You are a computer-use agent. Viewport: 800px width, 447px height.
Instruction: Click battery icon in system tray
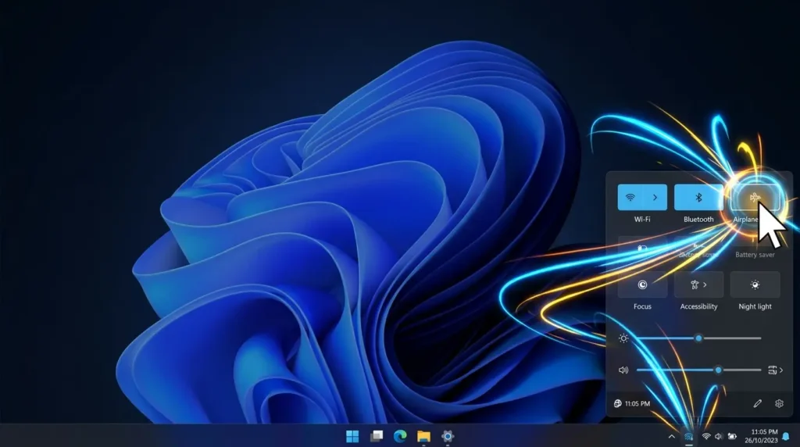pyautogui.click(x=732, y=436)
